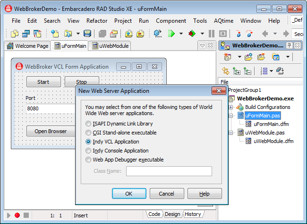Click the Back navigation arrow
The height and width of the screenshot is (224, 307).
pyautogui.click(x=265, y=34)
